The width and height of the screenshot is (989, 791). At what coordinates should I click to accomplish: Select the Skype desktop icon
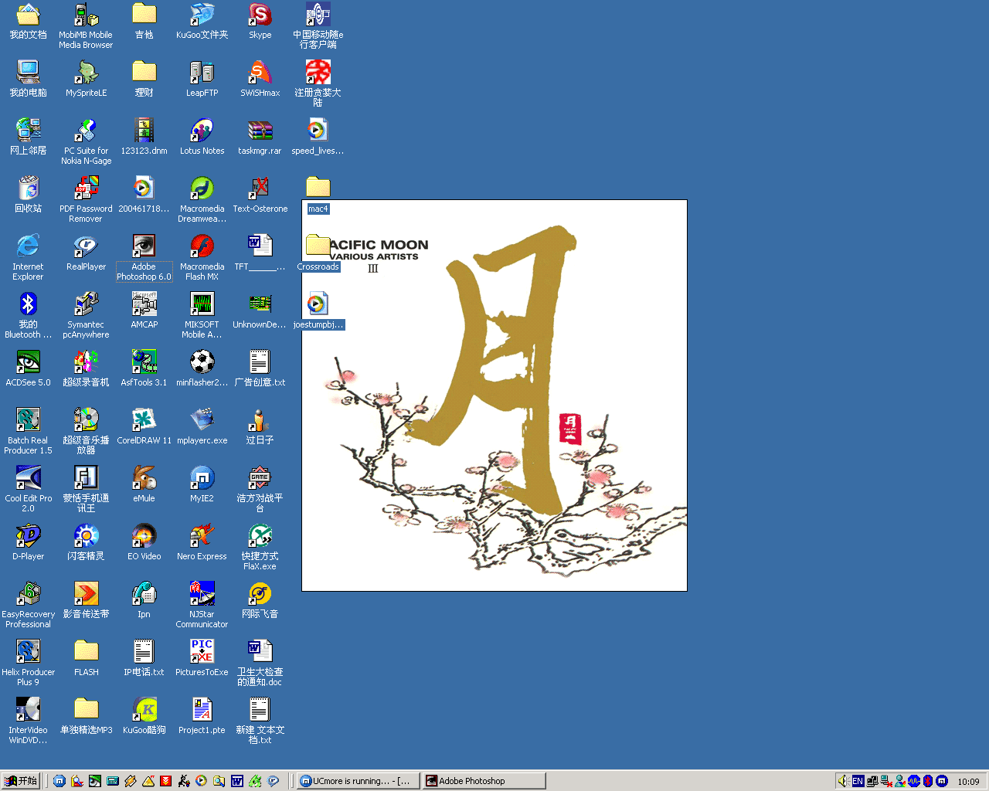click(x=260, y=21)
